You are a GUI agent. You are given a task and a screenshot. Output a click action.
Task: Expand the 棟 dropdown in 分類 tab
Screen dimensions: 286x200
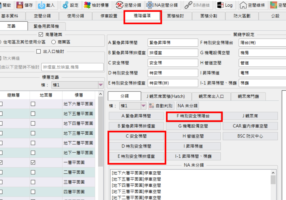click(144, 106)
